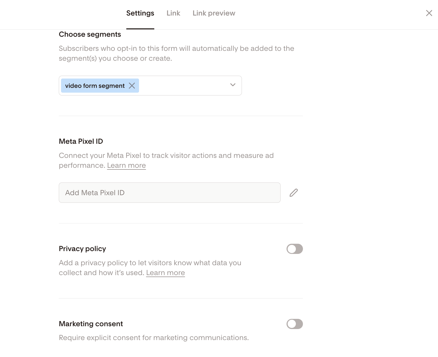Follow the privacy policy Learn more link

165,273
